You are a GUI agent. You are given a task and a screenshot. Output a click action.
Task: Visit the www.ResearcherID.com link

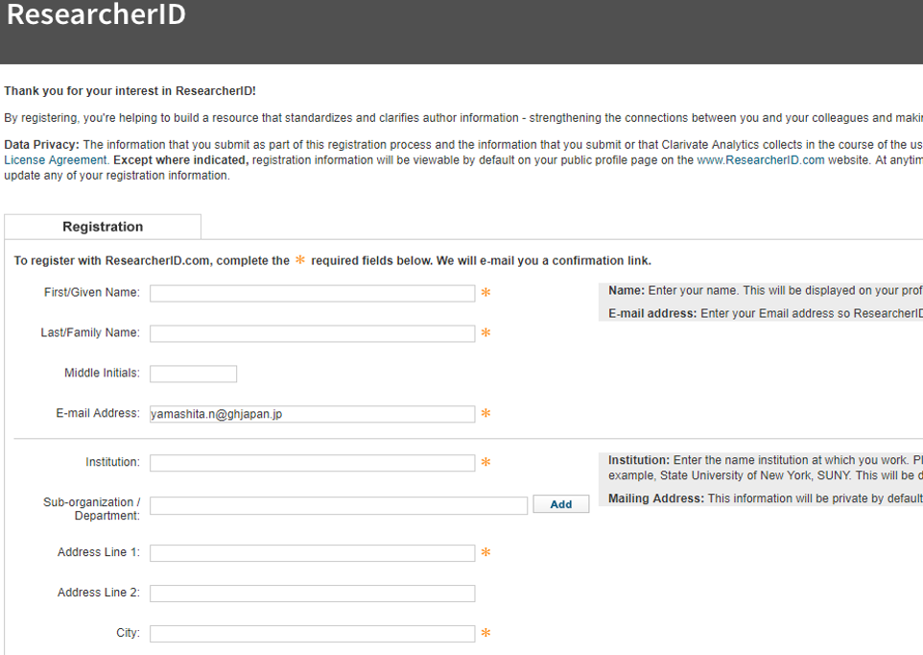click(761, 160)
